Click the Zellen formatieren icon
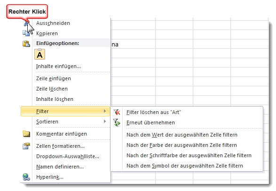The height and width of the screenshot is (191, 276). [26, 146]
